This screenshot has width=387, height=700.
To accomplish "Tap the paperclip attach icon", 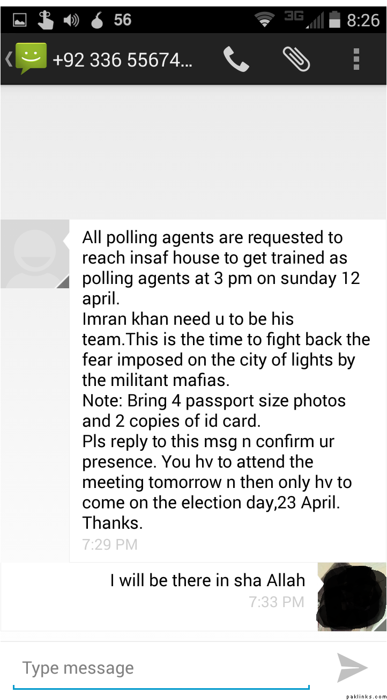I will (x=296, y=59).
